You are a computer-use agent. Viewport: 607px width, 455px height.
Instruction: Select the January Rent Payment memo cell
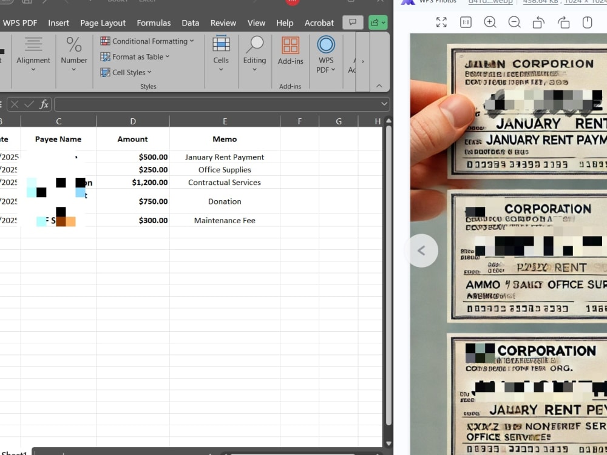225,157
